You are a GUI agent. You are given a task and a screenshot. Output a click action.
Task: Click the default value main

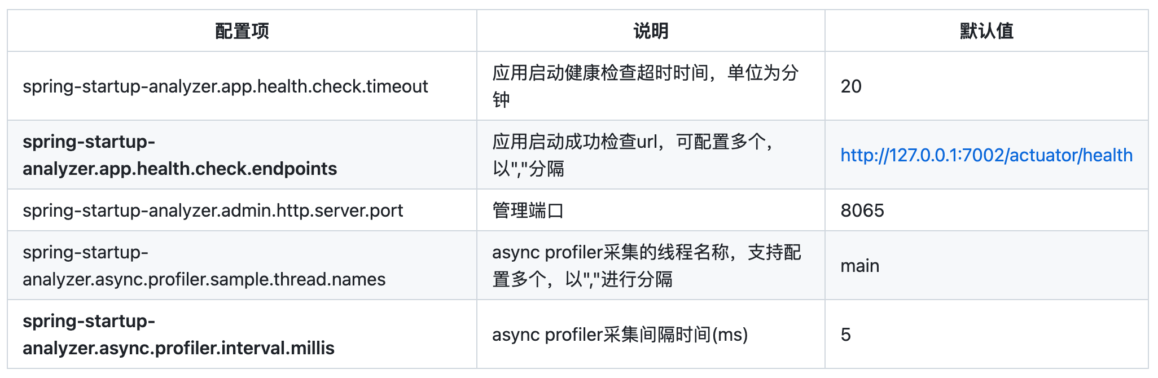coord(859,266)
